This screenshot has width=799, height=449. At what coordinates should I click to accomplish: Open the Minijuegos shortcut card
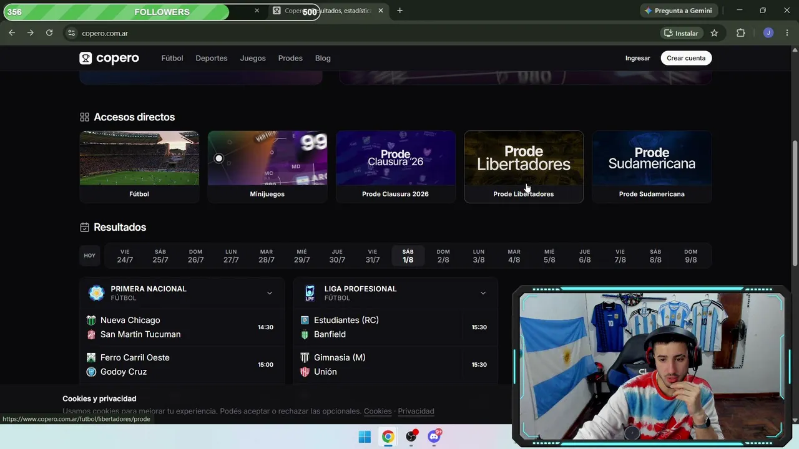tap(267, 167)
